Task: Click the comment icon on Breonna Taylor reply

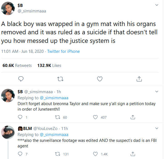Action: (20, 117)
